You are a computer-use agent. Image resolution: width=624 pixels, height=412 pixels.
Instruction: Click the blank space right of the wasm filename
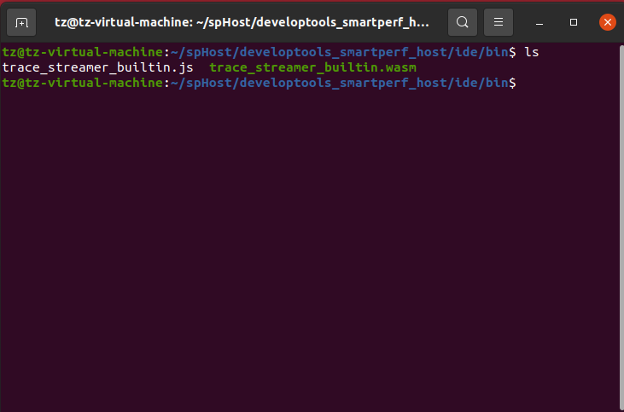[x=512, y=67]
